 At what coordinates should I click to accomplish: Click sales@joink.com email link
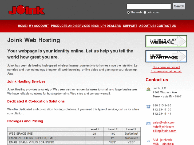tap(164, 123)
